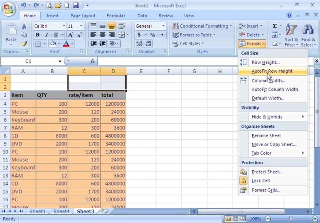Apply Percent Style format
The width and height of the screenshot is (320, 223).
[153, 35]
